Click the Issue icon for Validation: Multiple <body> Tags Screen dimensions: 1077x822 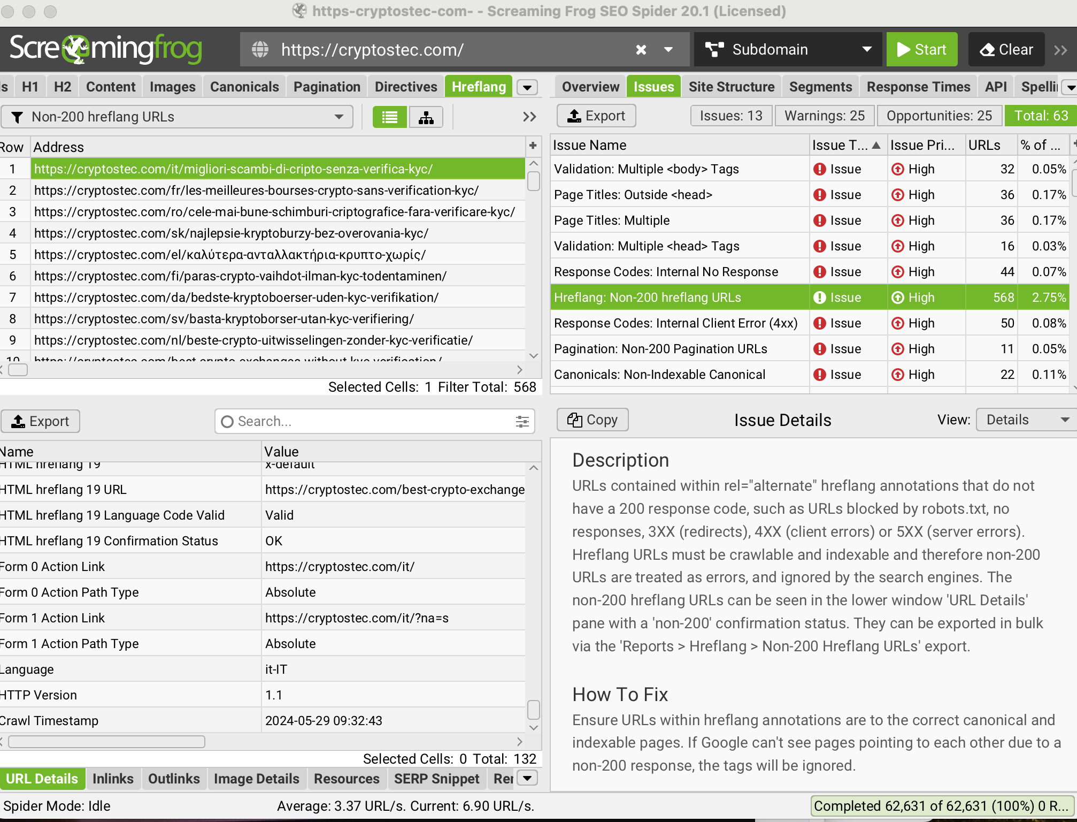pos(819,169)
